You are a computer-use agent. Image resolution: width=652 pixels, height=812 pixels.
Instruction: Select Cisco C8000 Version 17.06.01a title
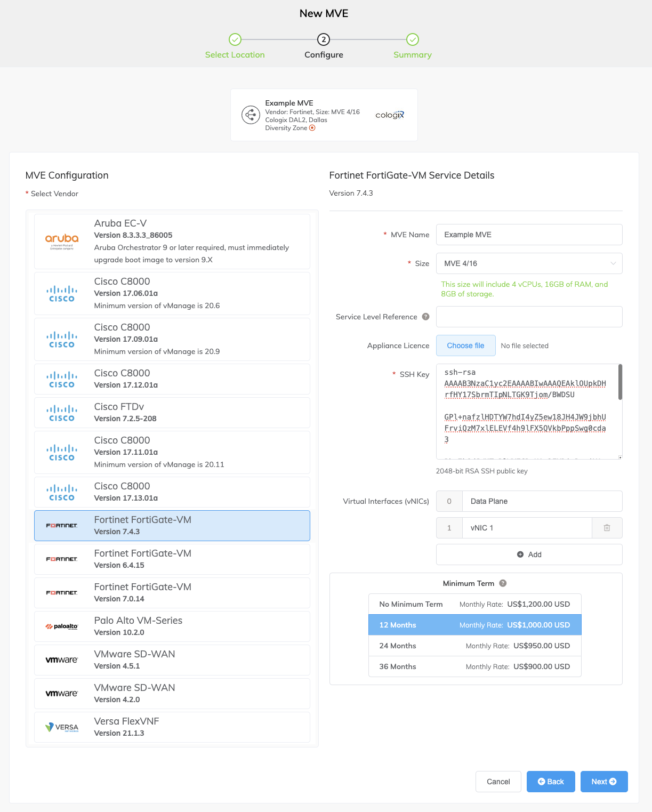click(x=122, y=282)
